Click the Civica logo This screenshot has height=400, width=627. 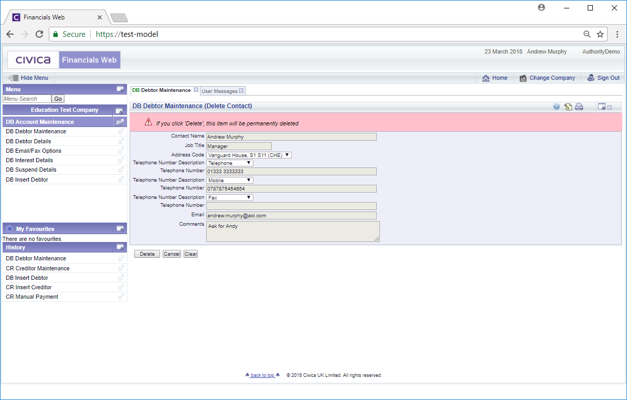(x=33, y=60)
